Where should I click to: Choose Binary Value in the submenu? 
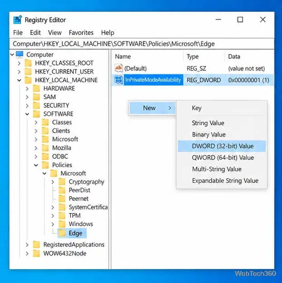coord(222,134)
